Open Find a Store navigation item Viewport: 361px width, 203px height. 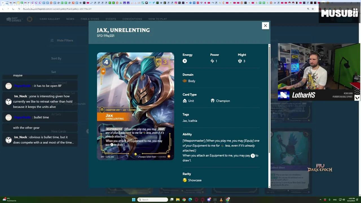90,19
